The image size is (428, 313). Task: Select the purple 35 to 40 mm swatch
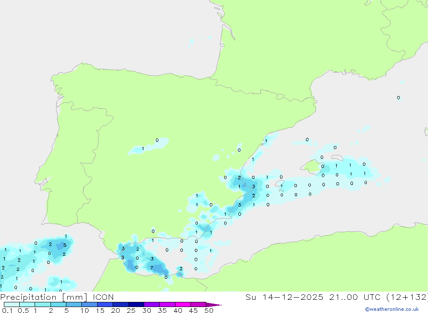click(167, 304)
